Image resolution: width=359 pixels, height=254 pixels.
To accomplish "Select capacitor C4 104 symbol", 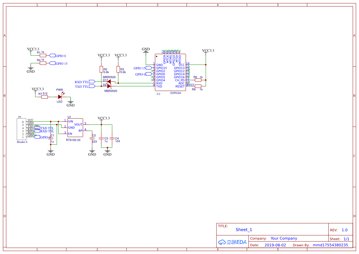I will (x=112, y=138).
